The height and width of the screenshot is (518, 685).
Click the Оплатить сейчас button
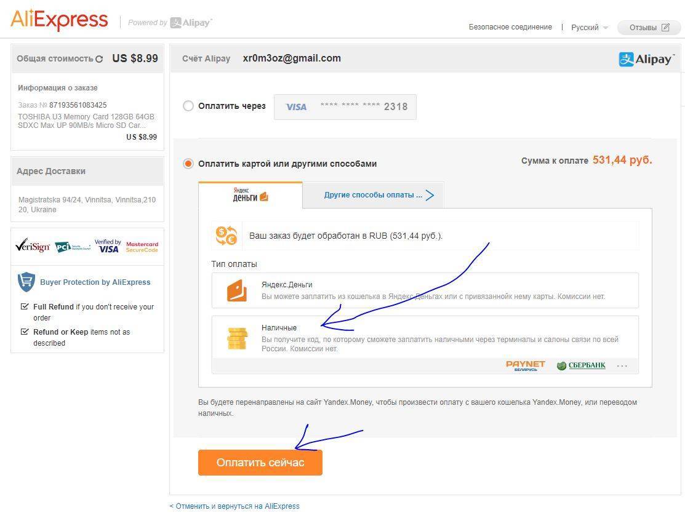click(260, 463)
